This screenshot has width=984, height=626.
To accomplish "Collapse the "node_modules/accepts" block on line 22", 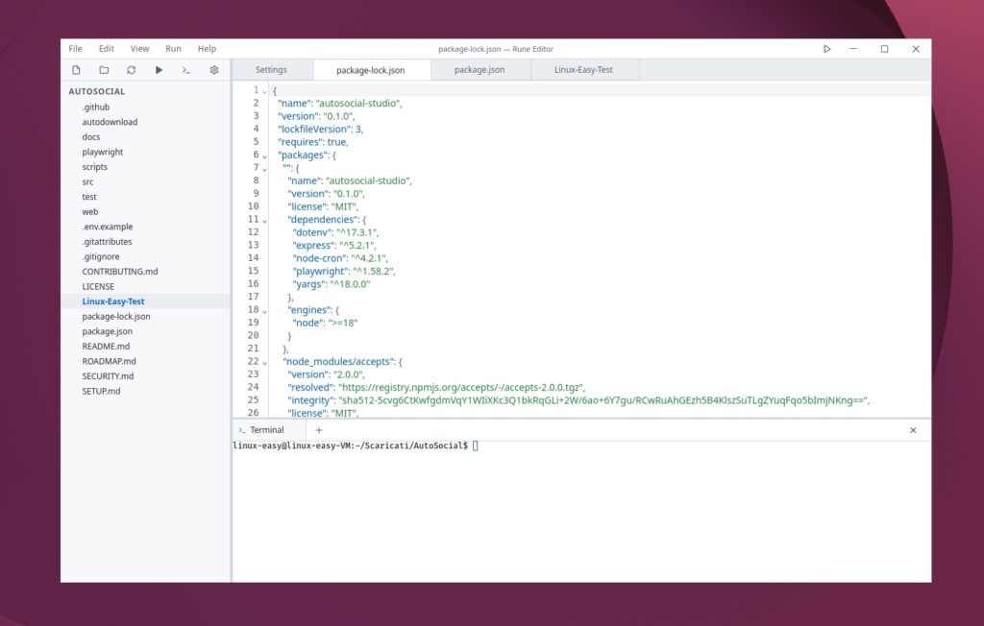I will pyautogui.click(x=264, y=363).
